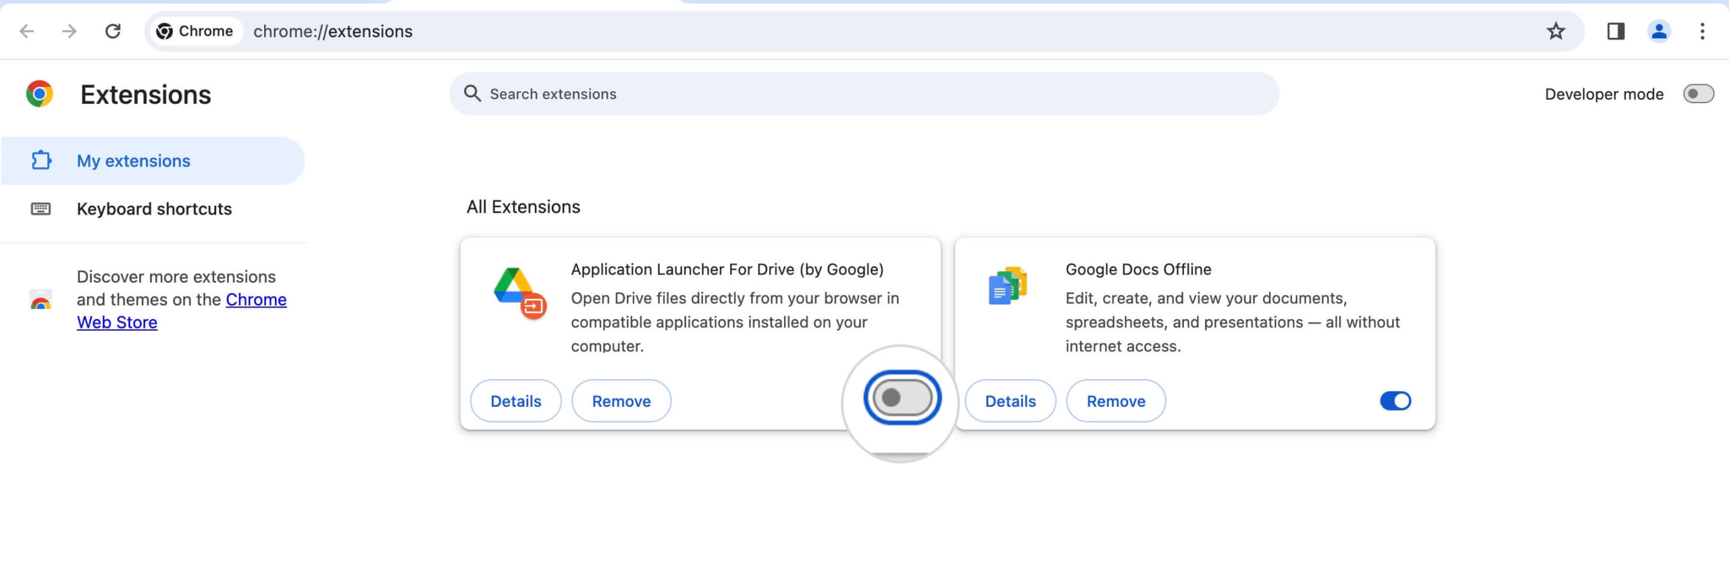Open Details for Google Docs Offline
1729x564 pixels.
click(1010, 401)
